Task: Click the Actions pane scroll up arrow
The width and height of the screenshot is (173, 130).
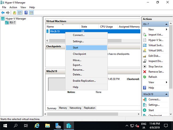Action: tap(171, 23)
